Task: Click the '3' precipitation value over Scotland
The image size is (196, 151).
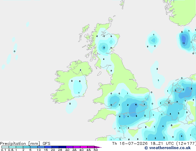Action: 104,47
